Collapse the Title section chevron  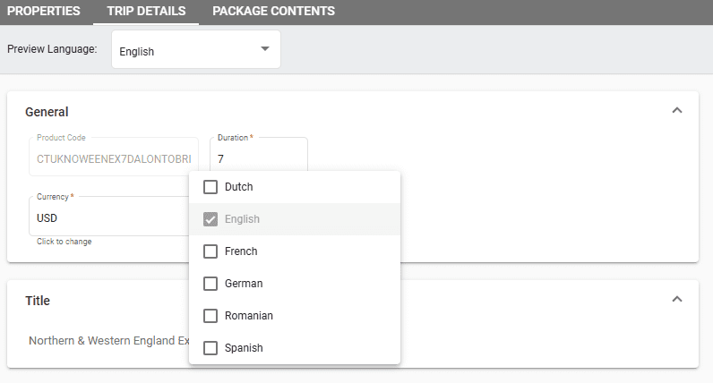coord(677,299)
